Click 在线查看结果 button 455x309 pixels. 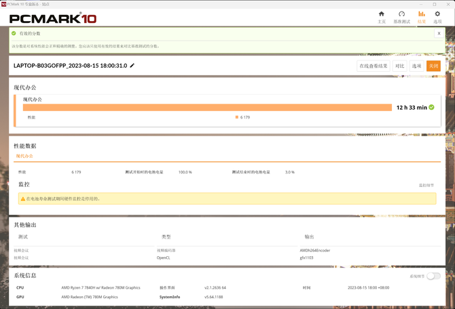[374, 66]
